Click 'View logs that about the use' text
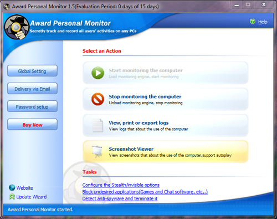Image resolution: width=277 pixels, height=219 pixels. point(148,129)
